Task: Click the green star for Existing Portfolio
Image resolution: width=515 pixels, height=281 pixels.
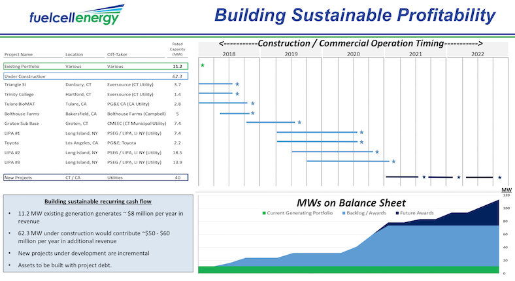Action: [203, 65]
